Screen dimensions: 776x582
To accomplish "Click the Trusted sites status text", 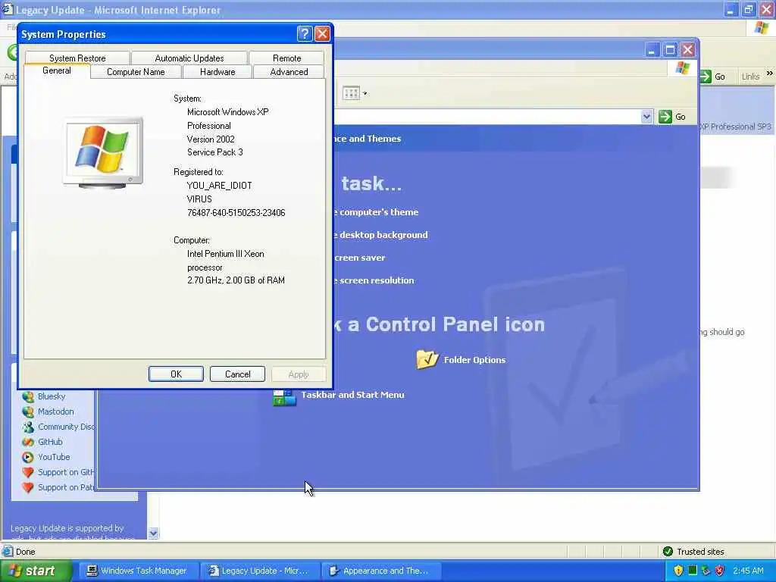I will pyautogui.click(x=700, y=552).
